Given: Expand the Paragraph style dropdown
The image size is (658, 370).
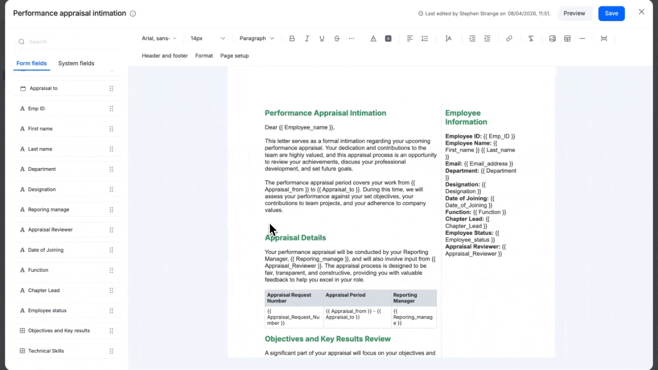Looking at the screenshot, I should point(257,39).
